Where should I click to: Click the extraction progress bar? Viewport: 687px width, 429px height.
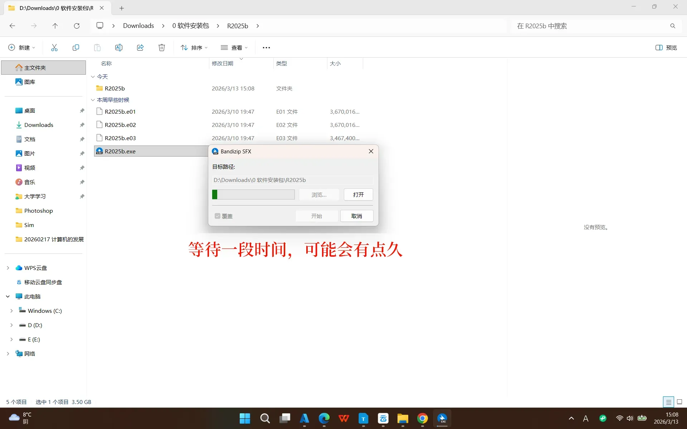[253, 194]
